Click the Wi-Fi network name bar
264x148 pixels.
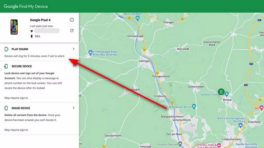pyautogui.click(x=47, y=31)
